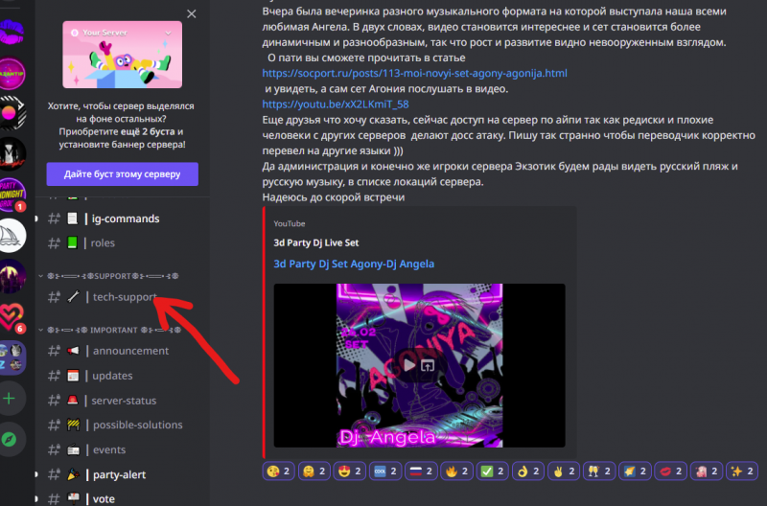Screen dimensions: 767x506
Task: Open the 3d Party Dj Set Agony-Dj Angela title link
Action: (x=354, y=264)
